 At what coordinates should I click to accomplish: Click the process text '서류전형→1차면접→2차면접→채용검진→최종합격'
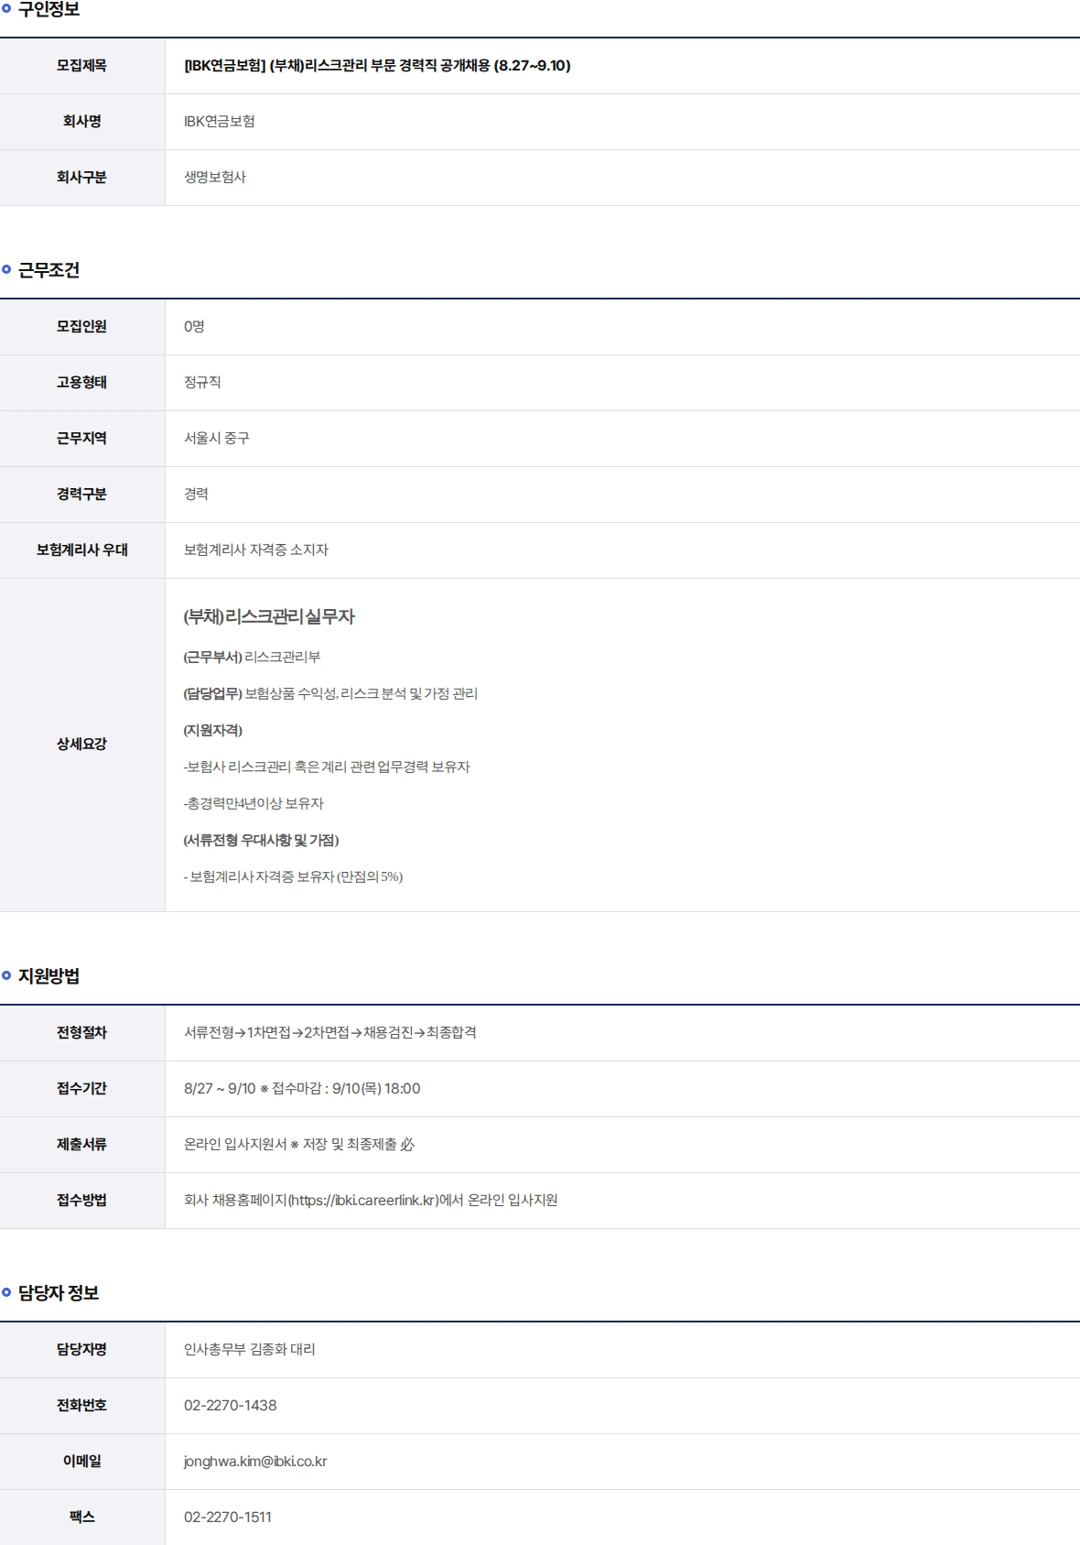(x=330, y=1033)
